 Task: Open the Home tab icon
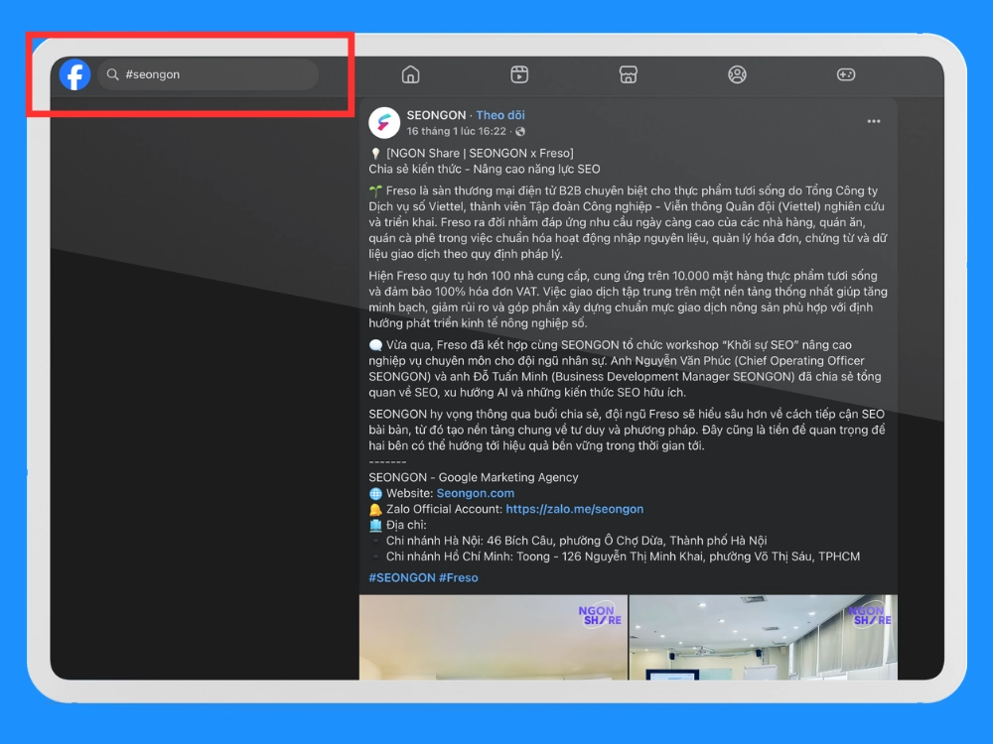coord(410,74)
